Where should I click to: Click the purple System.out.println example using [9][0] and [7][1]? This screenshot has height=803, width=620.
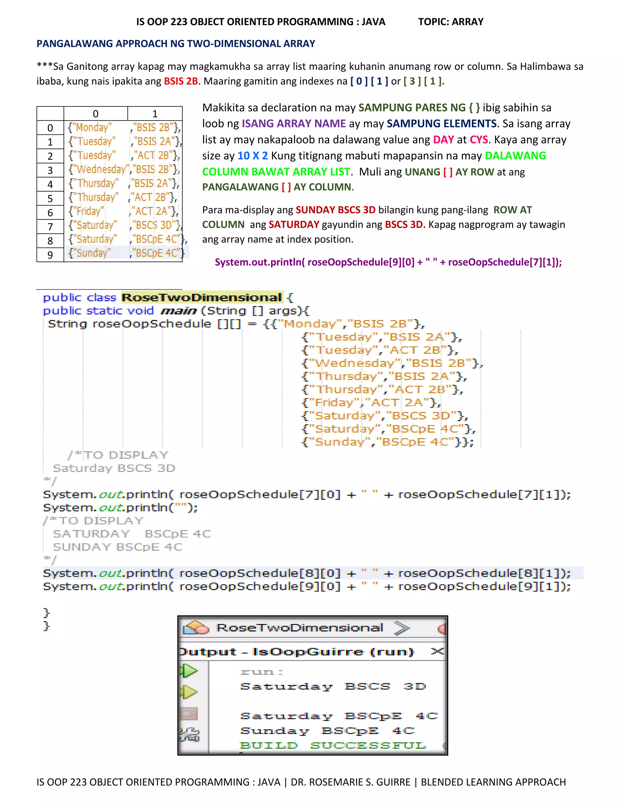point(388,262)
